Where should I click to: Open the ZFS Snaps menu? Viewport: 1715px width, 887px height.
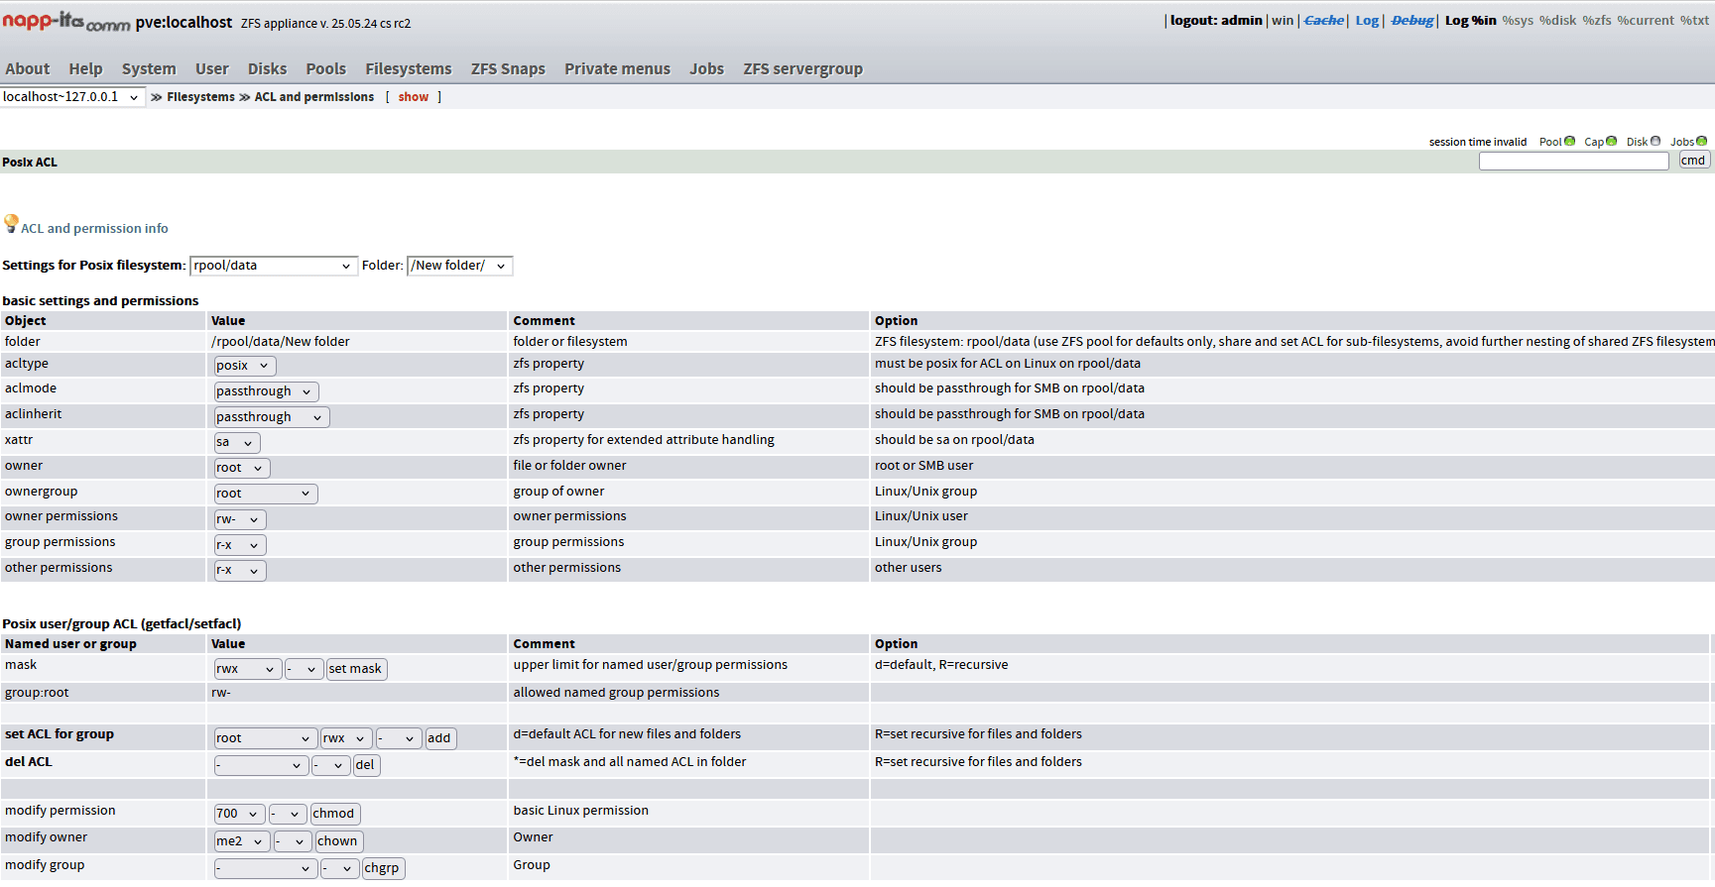(508, 68)
